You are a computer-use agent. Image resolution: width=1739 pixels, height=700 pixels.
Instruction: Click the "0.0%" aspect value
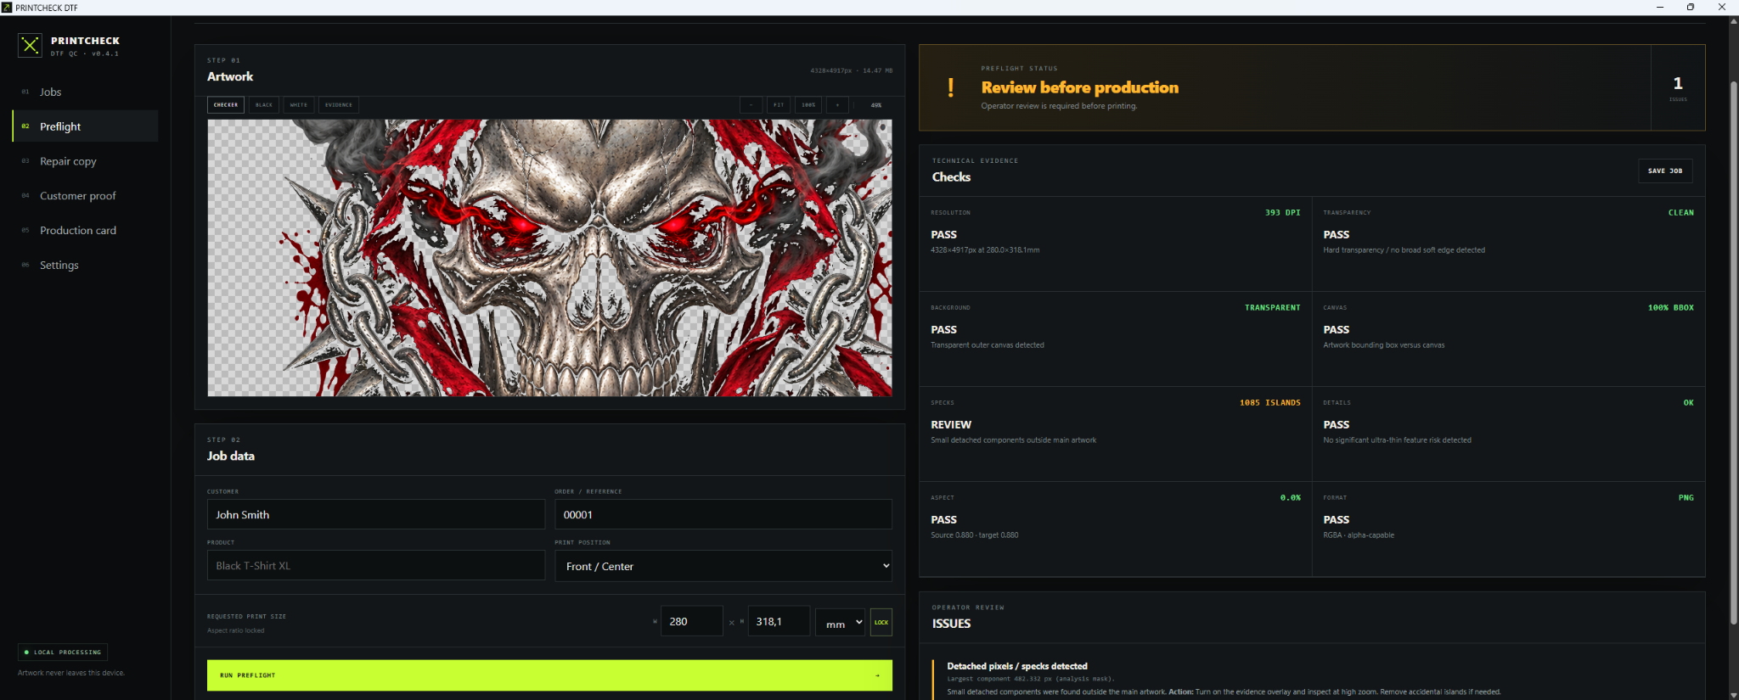[1290, 498]
